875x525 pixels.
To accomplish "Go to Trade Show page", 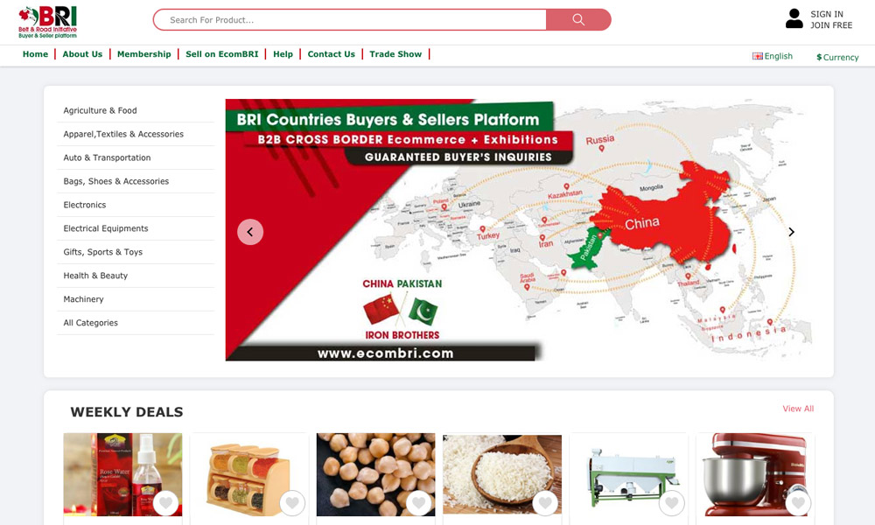I will (x=395, y=54).
